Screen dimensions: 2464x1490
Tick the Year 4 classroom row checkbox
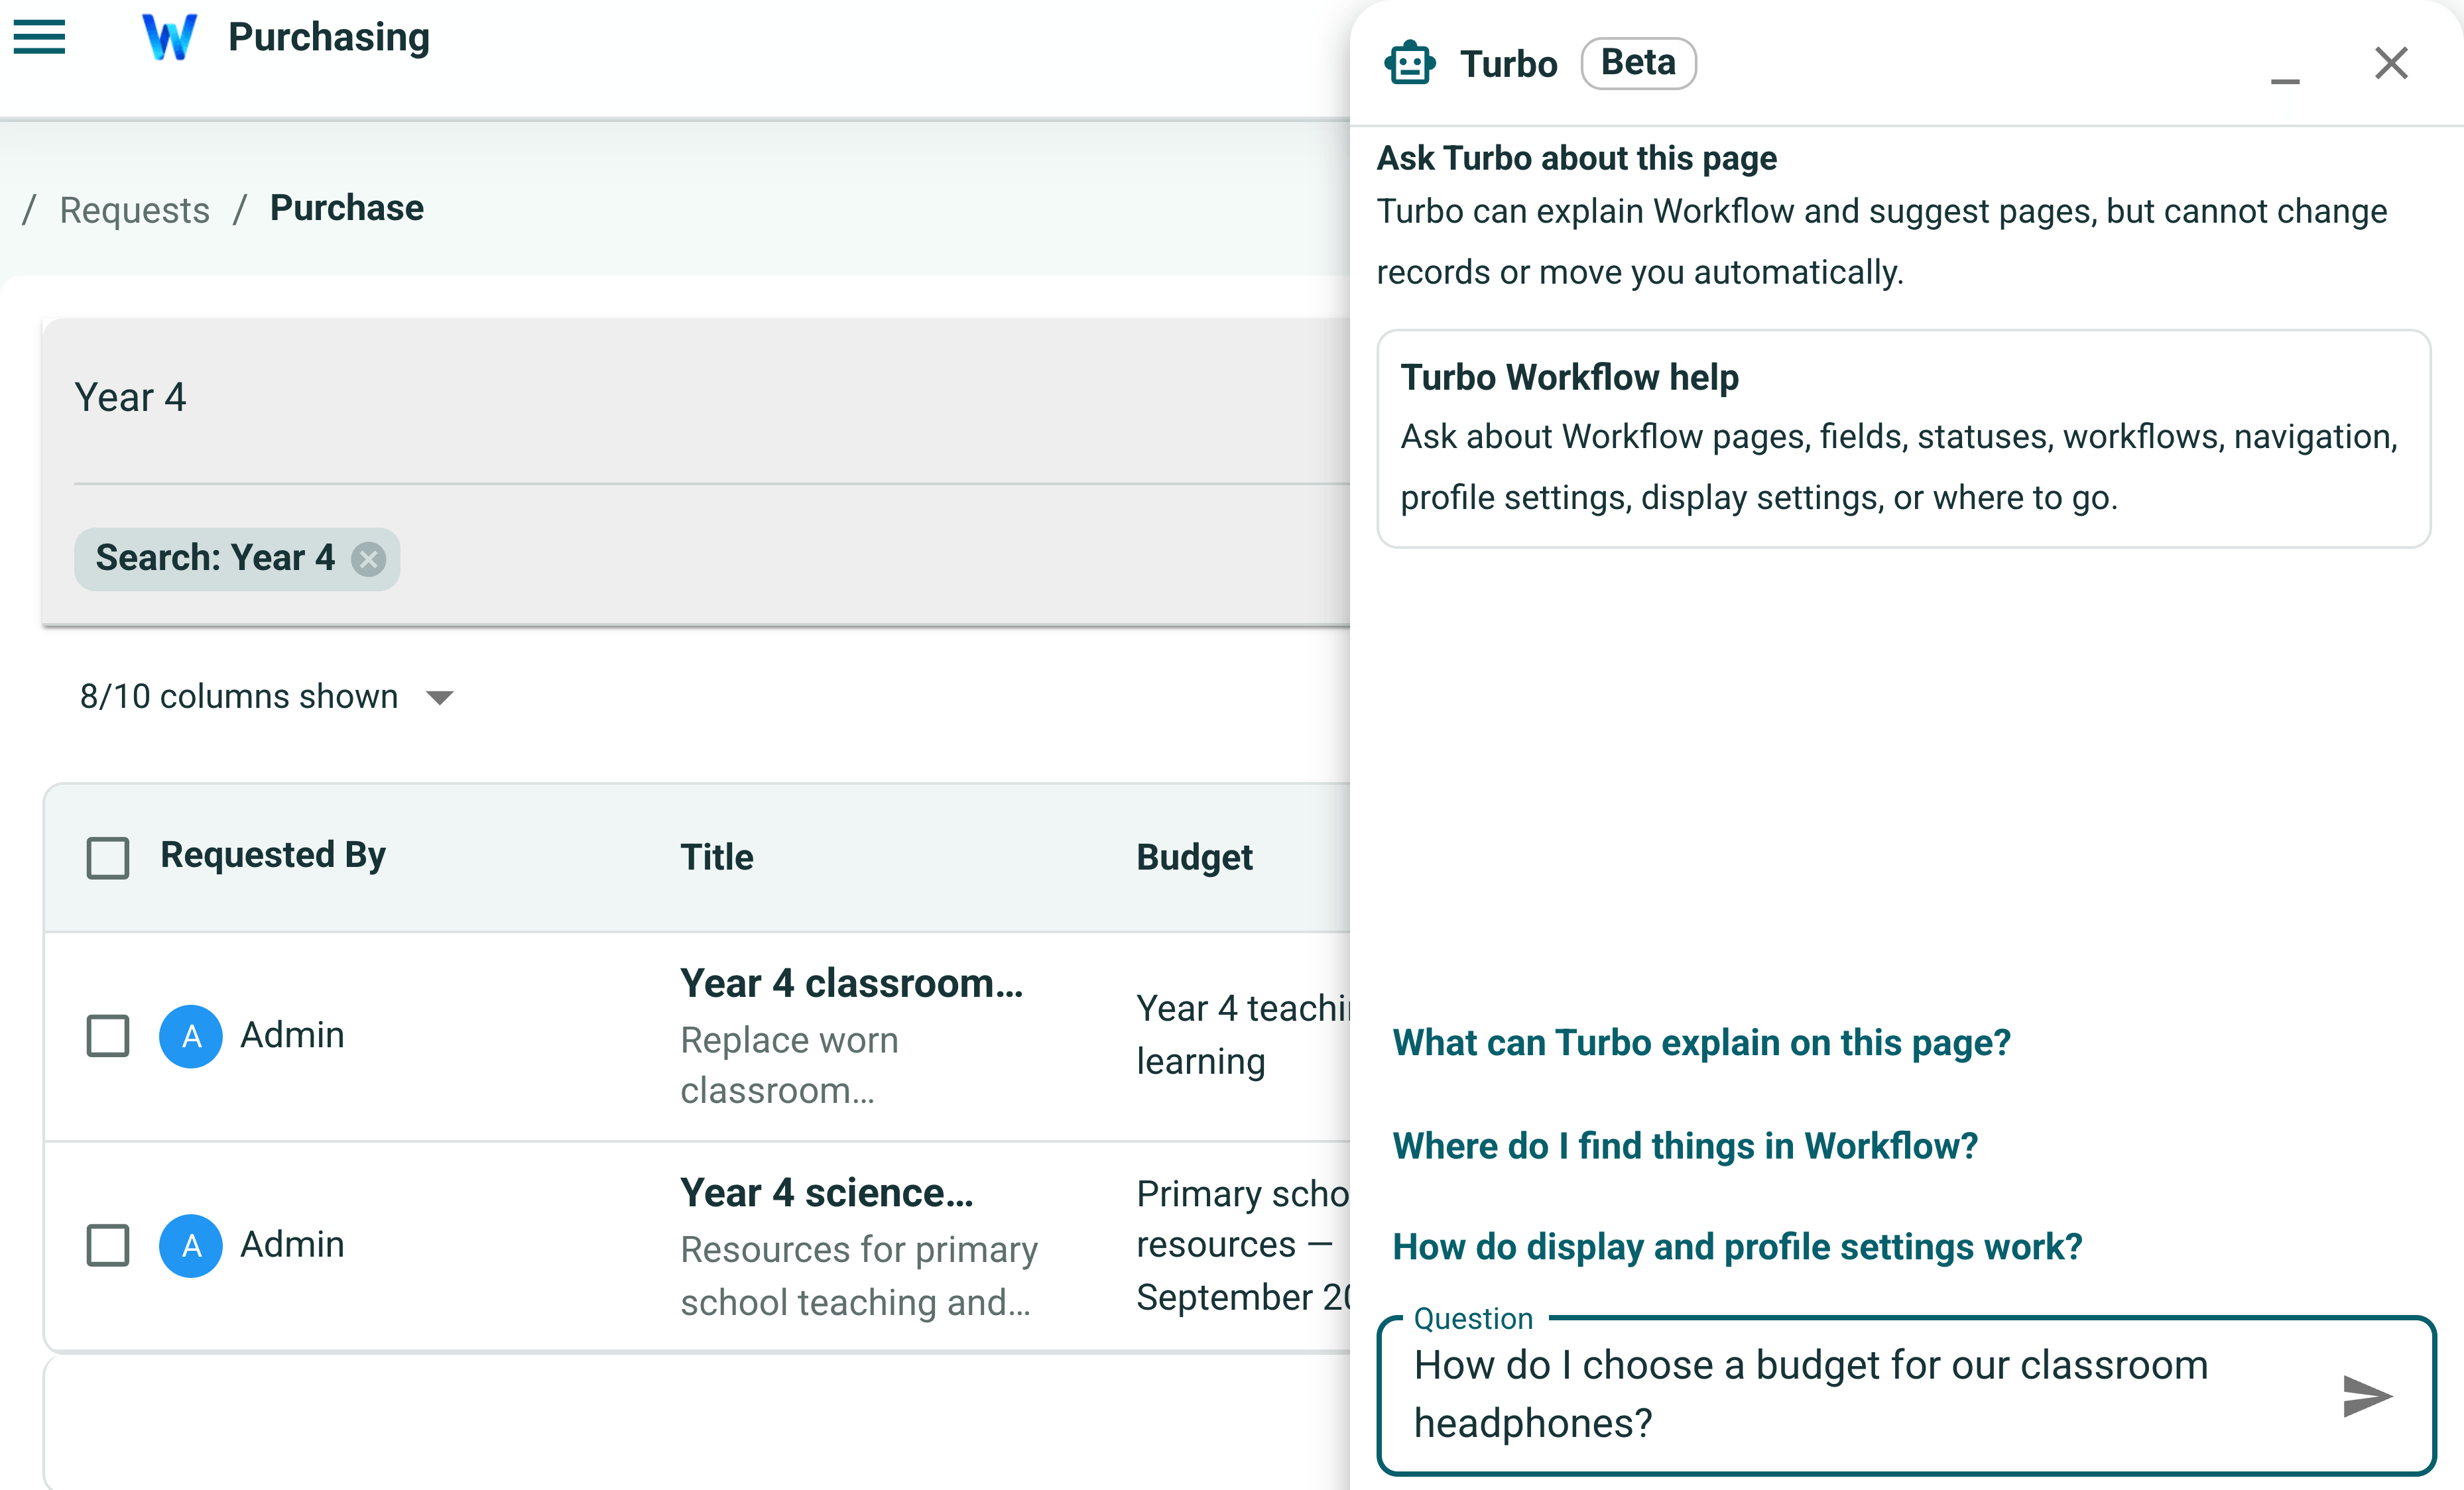108,1036
